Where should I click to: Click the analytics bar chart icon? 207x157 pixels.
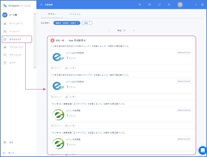(5, 47)
